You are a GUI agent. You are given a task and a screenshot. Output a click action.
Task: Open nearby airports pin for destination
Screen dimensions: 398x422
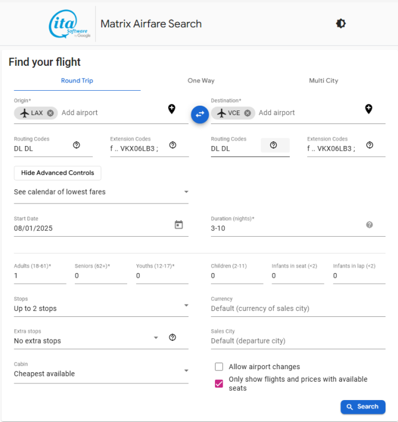pos(369,109)
